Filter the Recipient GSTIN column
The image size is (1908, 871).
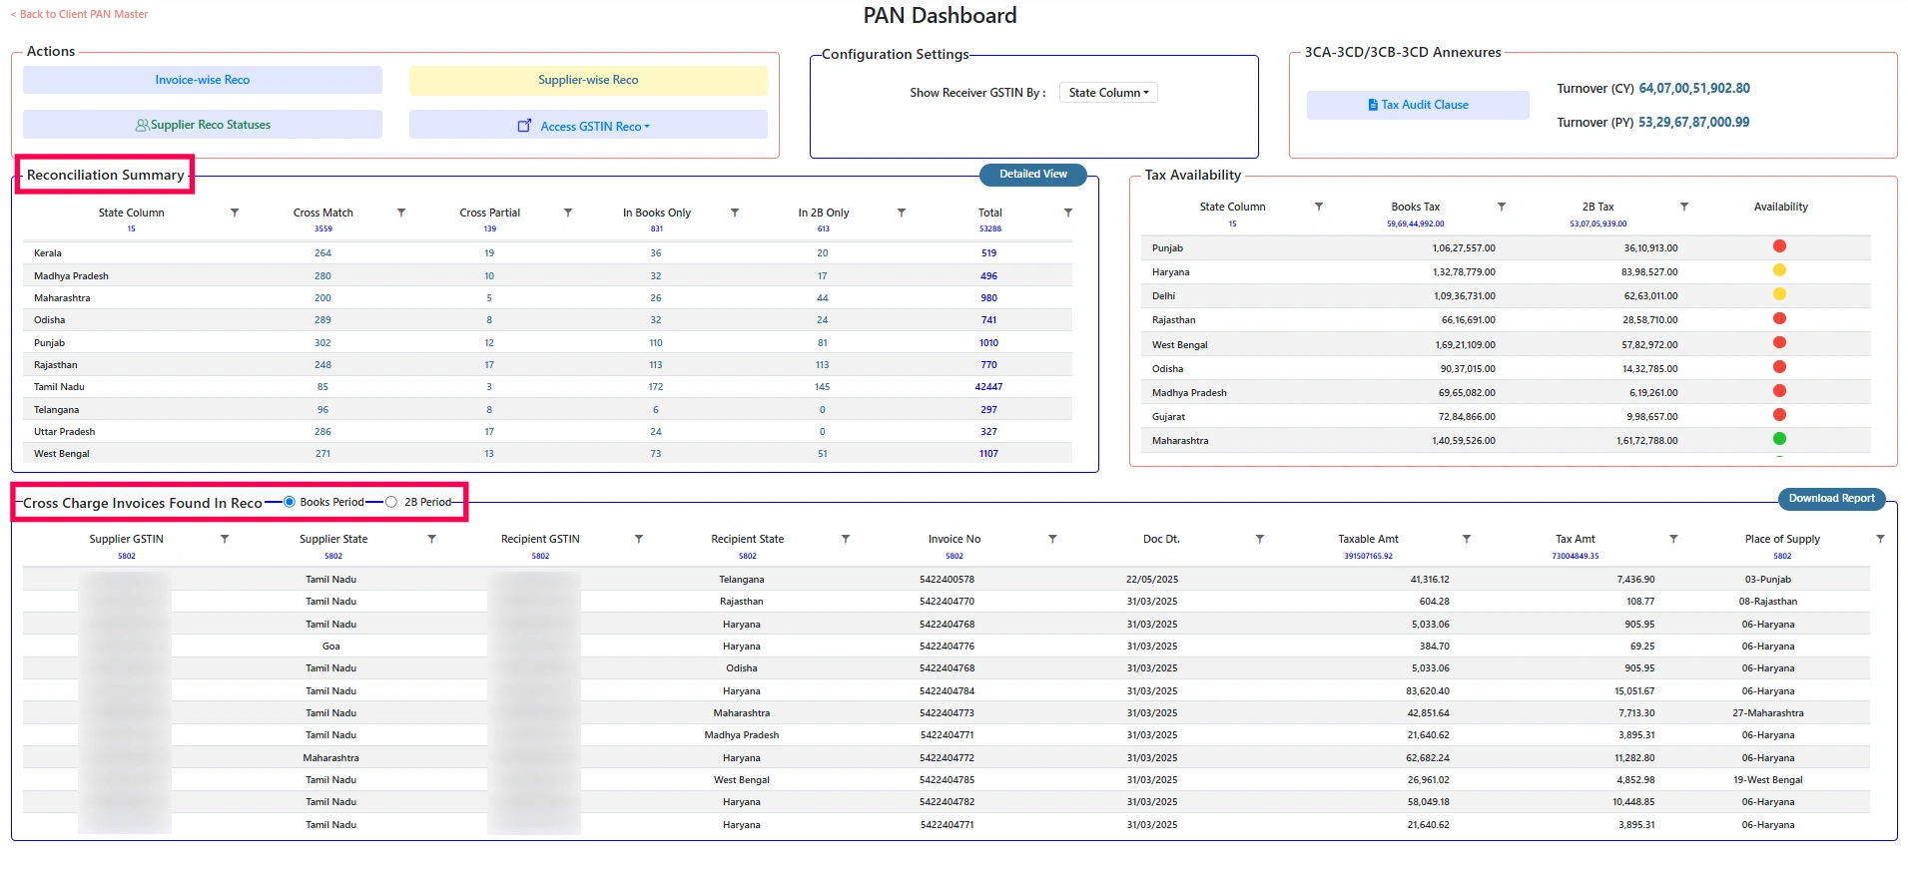pos(639,539)
